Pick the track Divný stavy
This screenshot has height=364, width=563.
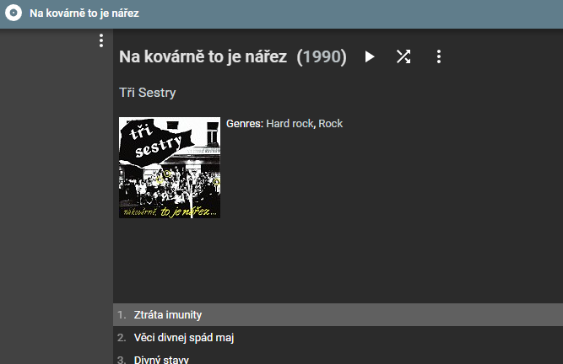(x=161, y=360)
